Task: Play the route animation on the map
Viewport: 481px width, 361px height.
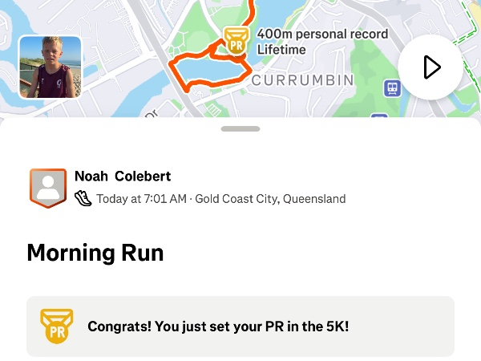Action: click(430, 67)
